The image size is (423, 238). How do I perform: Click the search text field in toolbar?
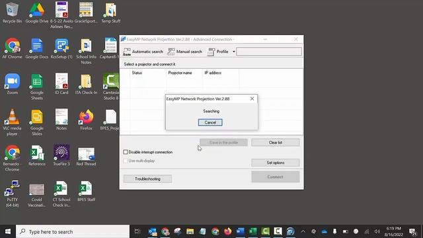[x=269, y=52]
